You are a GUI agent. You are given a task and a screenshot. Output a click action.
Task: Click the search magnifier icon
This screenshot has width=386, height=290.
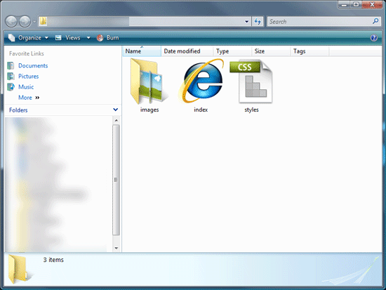tap(375, 22)
